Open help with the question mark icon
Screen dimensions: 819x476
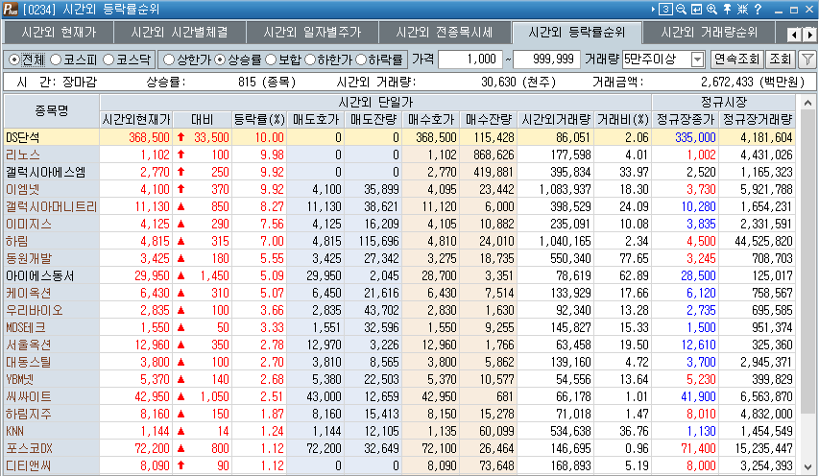[758, 10]
